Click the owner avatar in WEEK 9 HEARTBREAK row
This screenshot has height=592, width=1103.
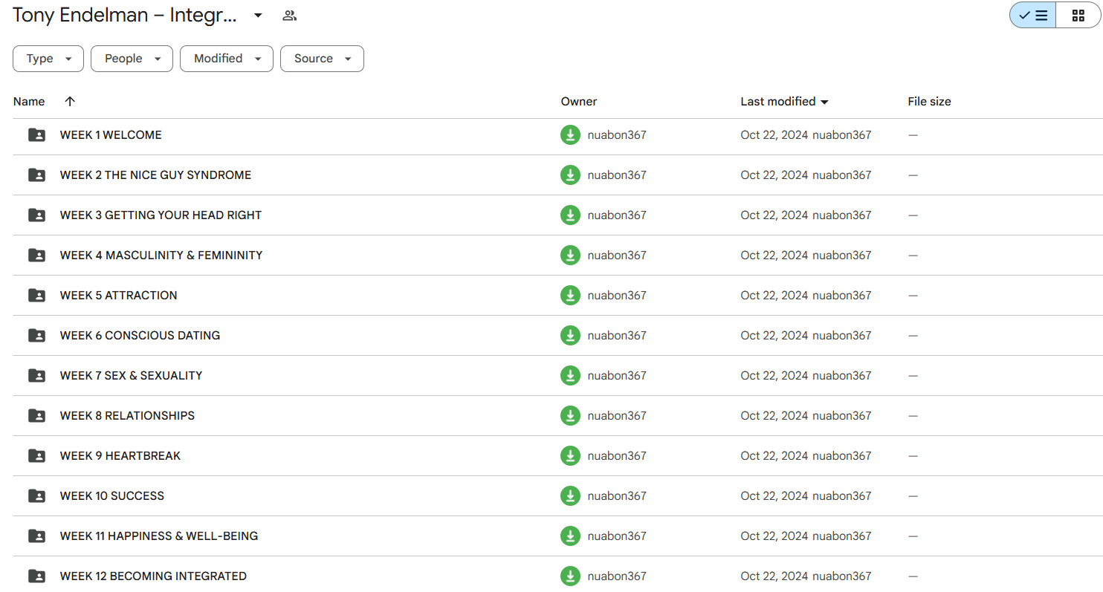pyautogui.click(x=570, y=456)
